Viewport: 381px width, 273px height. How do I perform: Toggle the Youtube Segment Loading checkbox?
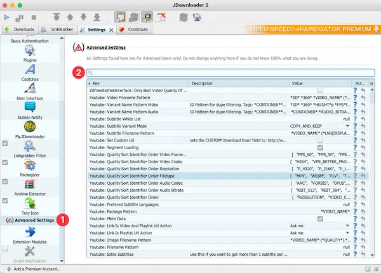point(319,147)
